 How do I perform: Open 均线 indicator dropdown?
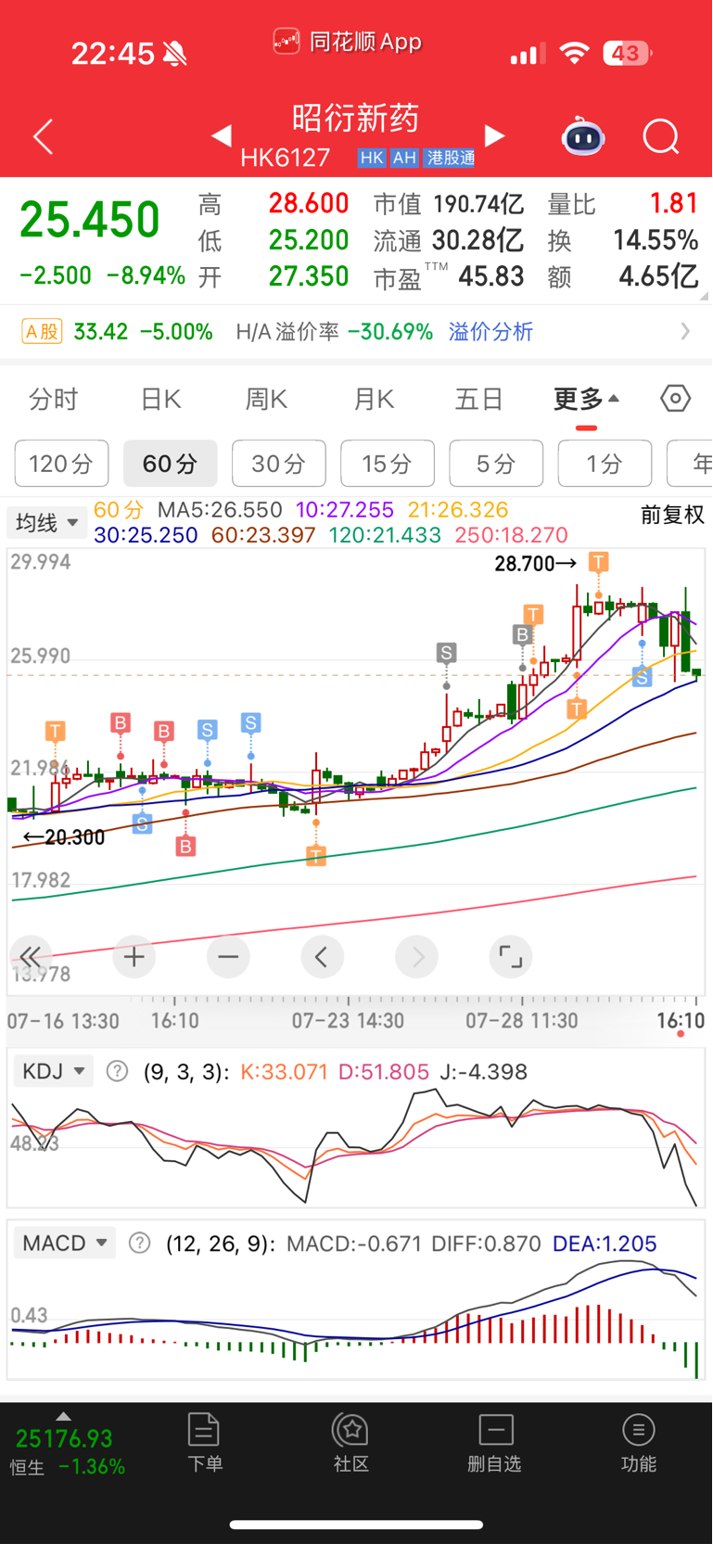tap(46, 522)
